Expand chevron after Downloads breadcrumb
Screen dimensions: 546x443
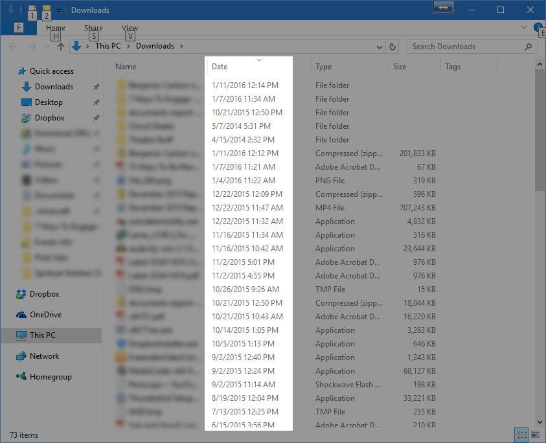click(181, 46)
